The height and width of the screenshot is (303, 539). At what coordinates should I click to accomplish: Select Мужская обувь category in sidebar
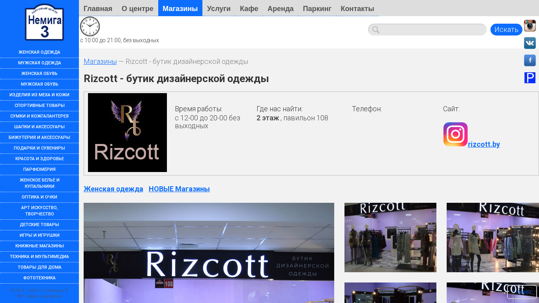tap(39, 84)
